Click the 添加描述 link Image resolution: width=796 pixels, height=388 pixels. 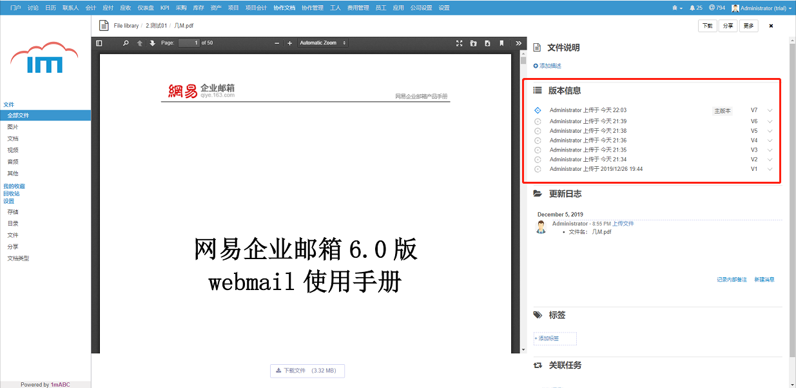(547, 66)
